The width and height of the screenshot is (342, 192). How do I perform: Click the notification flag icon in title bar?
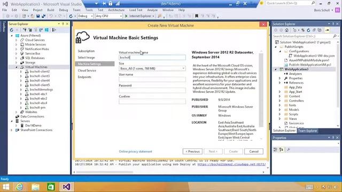(261, 3)
